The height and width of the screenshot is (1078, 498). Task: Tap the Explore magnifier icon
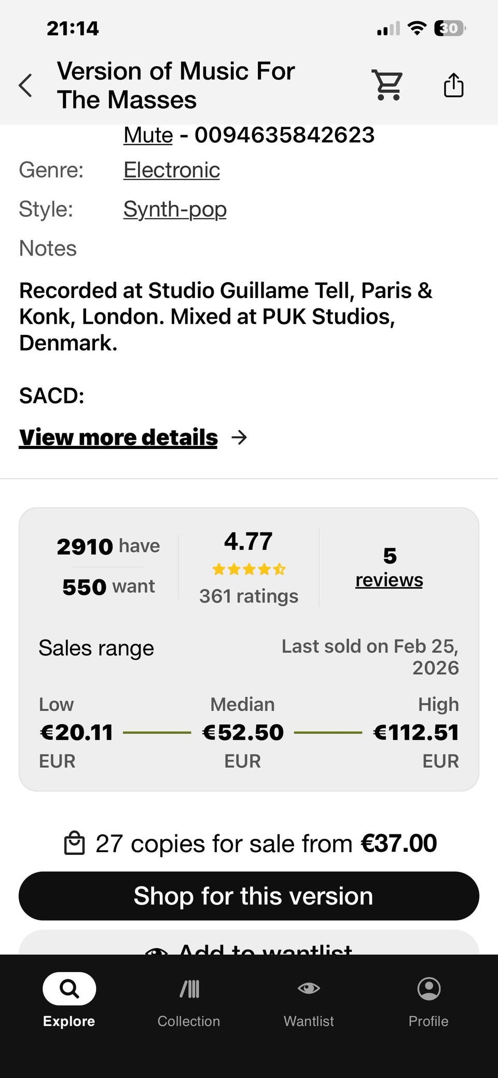coord(69,989)
